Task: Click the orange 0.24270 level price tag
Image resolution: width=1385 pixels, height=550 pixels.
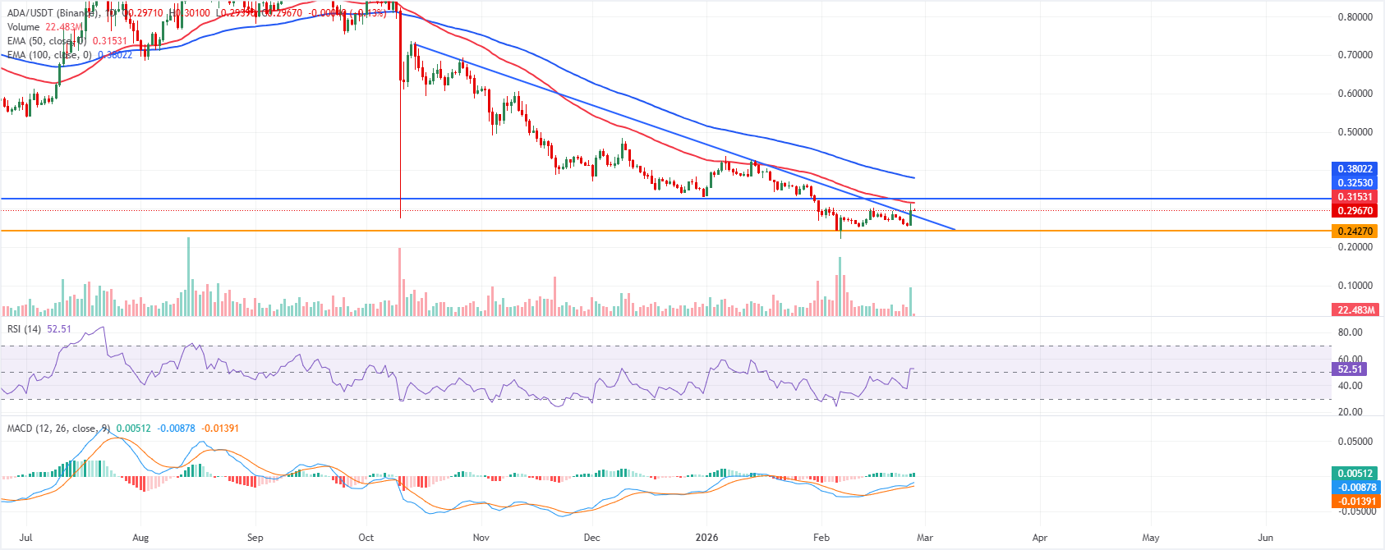Action: coord(1355,231)
